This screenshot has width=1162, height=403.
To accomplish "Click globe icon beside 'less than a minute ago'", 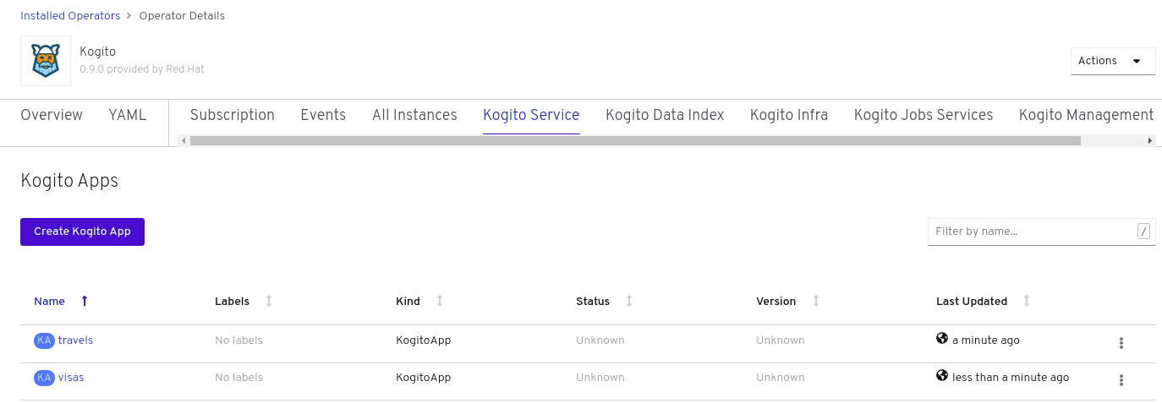I will click(x=942, y=376).
